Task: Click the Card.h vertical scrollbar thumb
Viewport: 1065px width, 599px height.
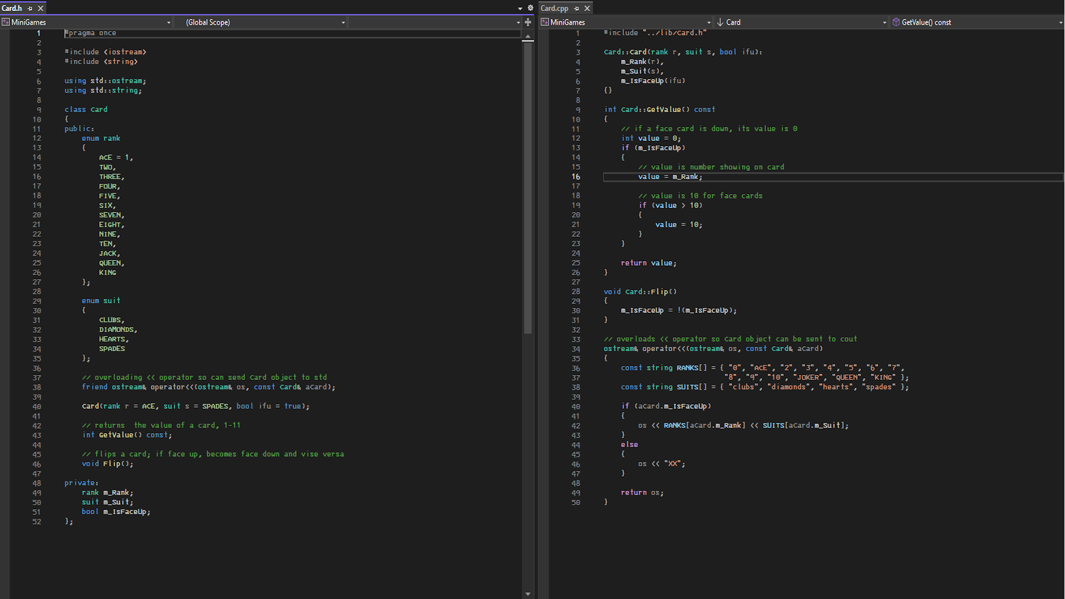Action: [528, 187]
